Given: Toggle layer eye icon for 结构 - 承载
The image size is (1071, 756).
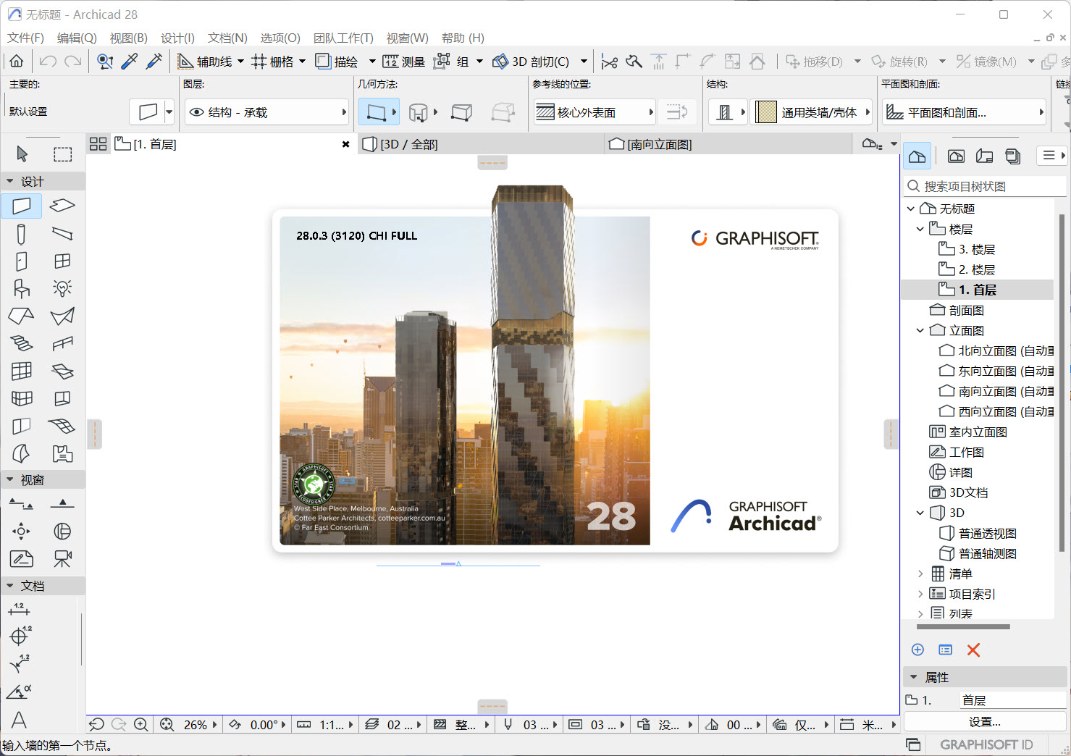Looking at the screenshot, I should 197,112.
